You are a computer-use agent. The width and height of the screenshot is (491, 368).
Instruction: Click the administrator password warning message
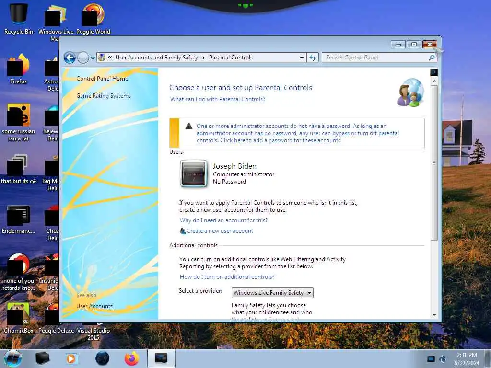click(x=297, y=133)
